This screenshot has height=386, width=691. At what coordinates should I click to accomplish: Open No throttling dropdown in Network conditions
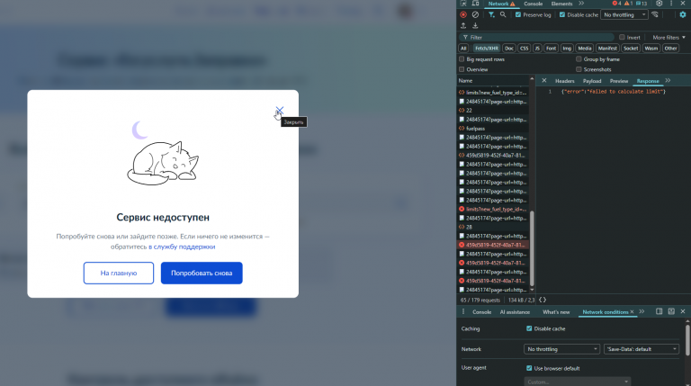561,349
